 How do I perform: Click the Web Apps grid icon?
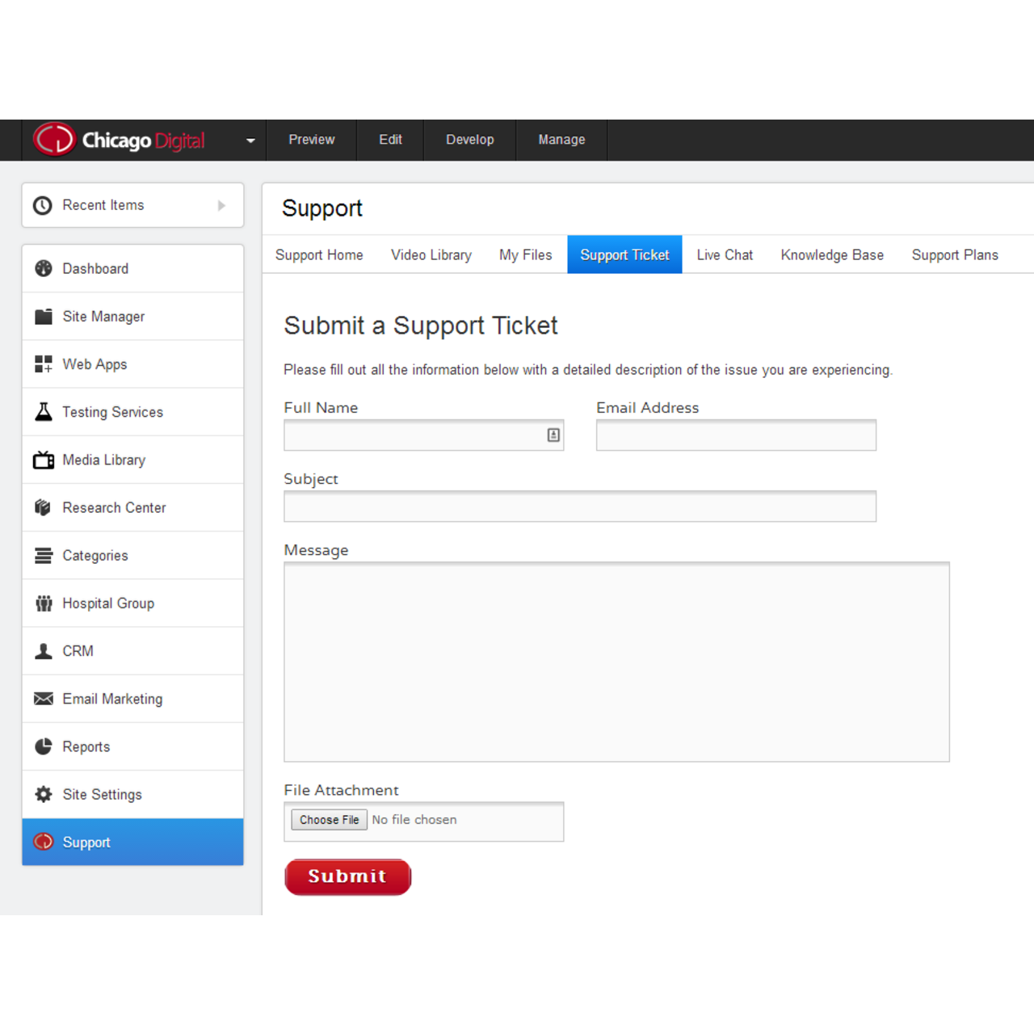43,364
